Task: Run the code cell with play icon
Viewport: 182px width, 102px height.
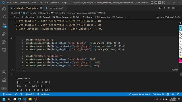Action: click(x=11, y=38)
